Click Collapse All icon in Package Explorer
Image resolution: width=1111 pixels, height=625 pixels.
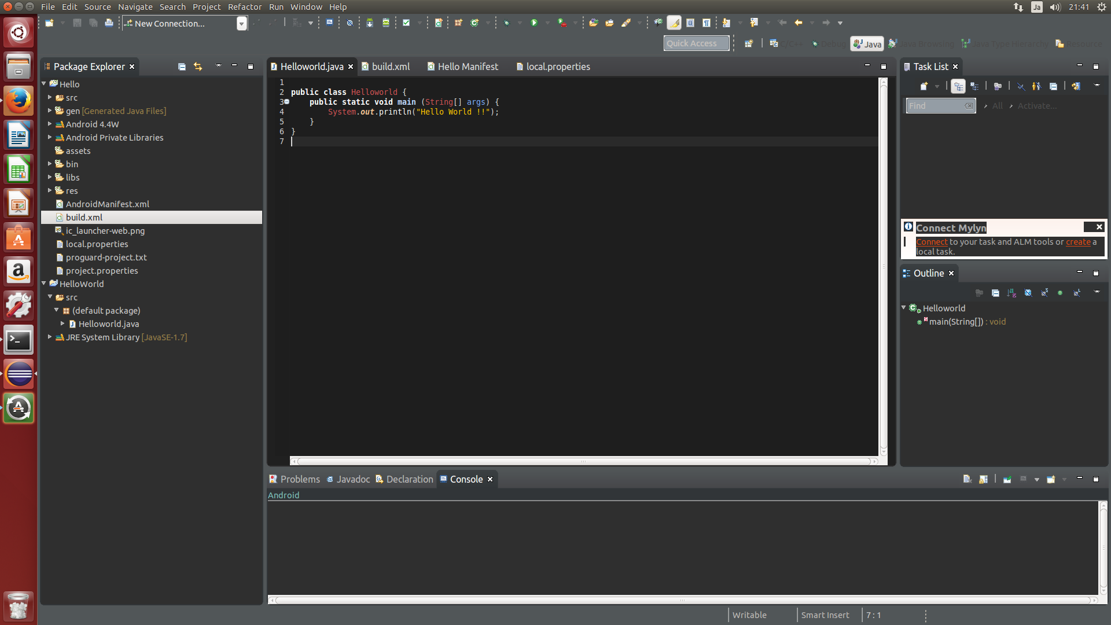click(x=182, y=67)
